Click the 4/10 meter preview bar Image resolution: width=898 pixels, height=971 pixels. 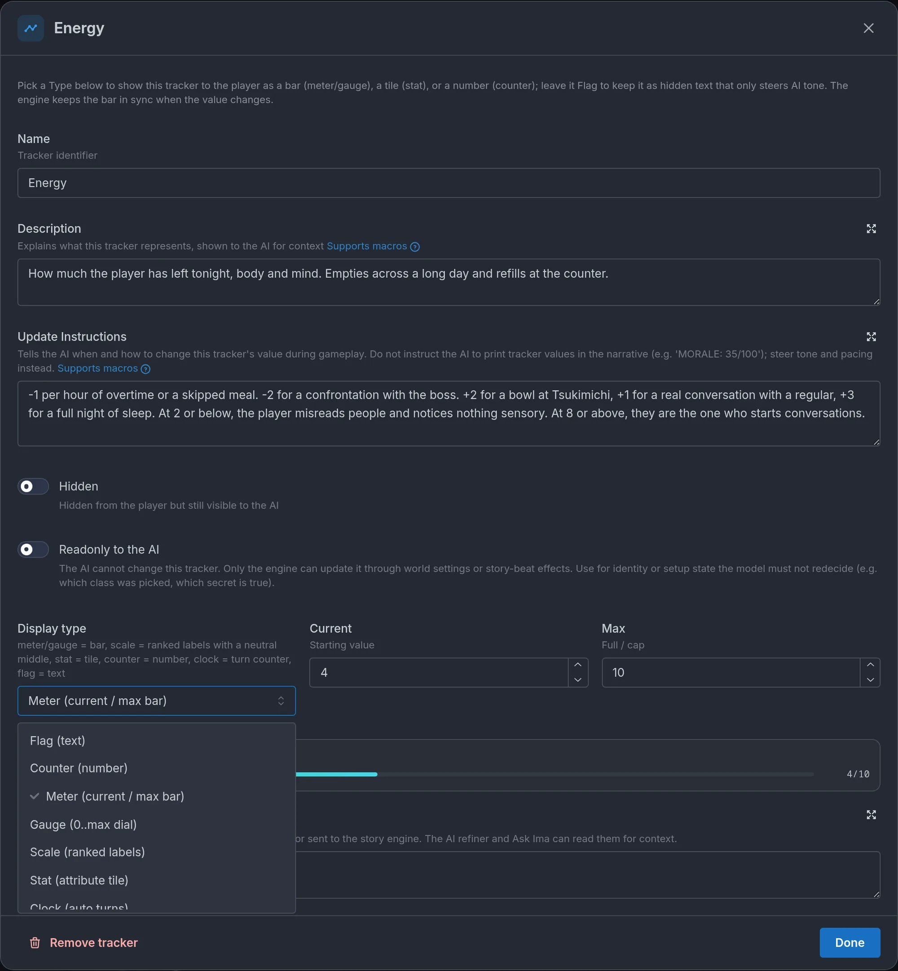(554, 774)
